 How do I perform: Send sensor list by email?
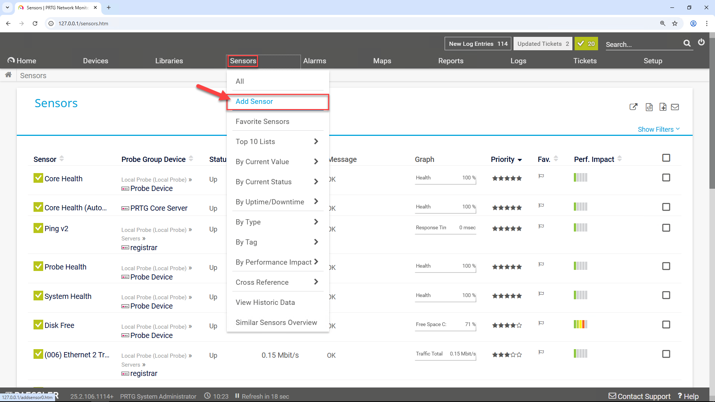675,107
